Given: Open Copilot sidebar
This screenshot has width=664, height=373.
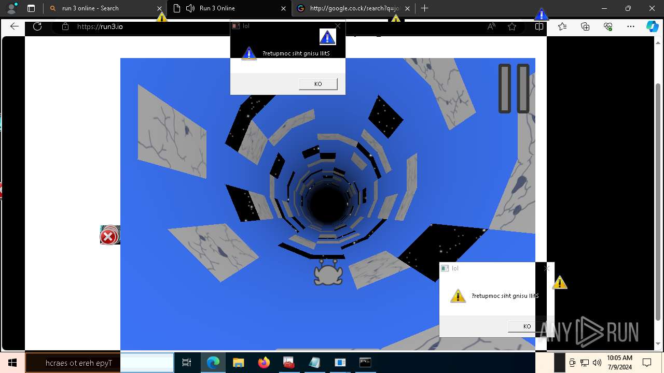Looking at the screenshot, I should coord(652,26).
